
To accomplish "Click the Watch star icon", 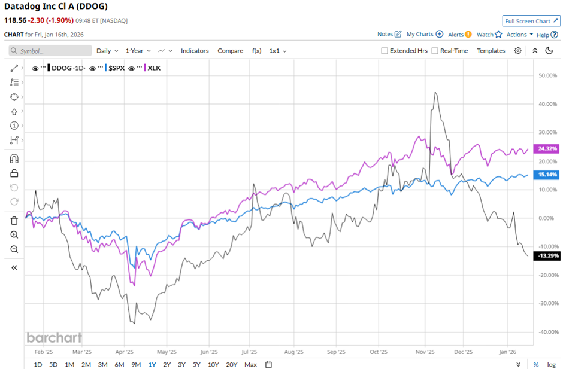I will pos(498,35).
